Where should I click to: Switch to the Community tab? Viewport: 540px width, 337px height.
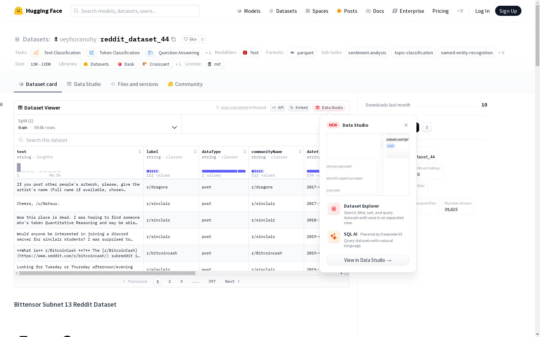pyautogui.click(x=185, y=84)
